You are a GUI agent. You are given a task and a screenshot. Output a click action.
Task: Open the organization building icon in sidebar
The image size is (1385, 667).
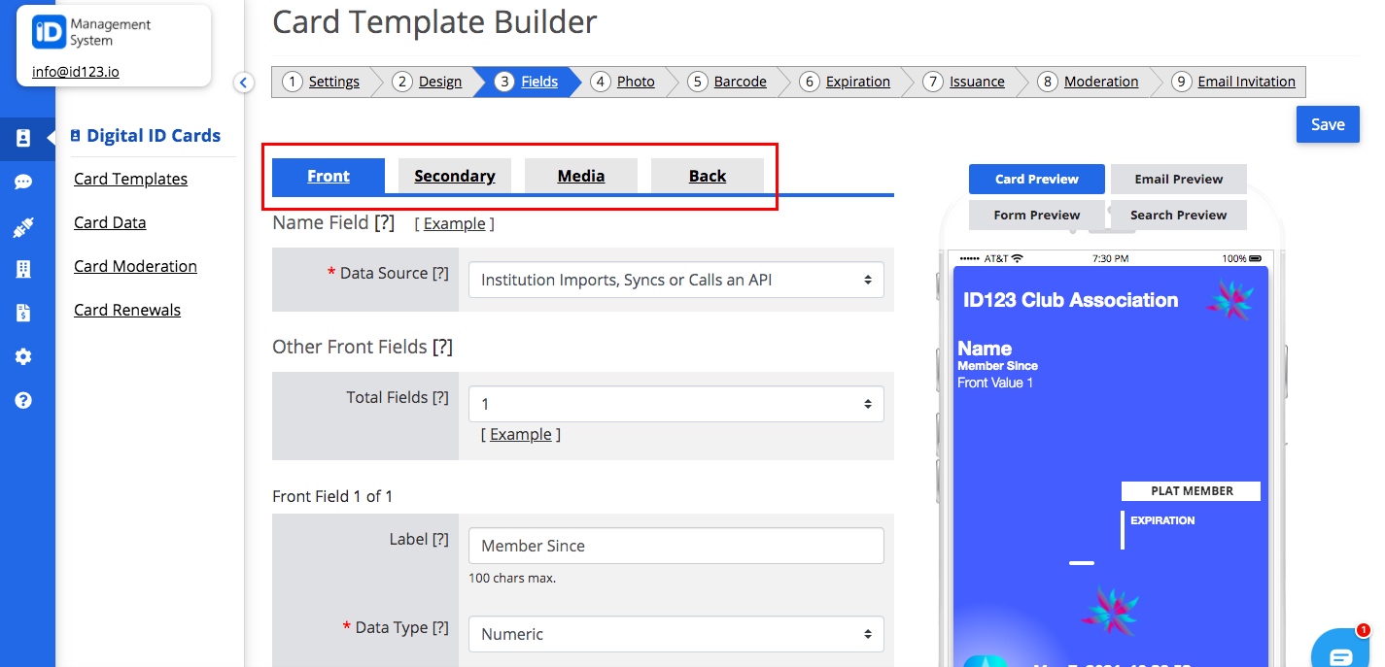point(27,268)
